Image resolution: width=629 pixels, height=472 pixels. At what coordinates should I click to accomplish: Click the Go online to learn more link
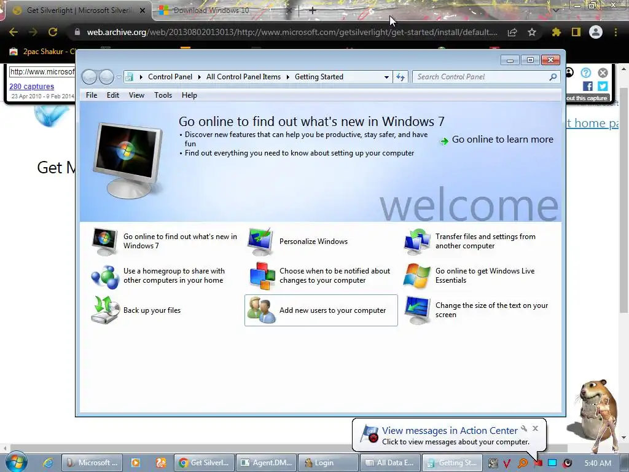pos(502,140)
